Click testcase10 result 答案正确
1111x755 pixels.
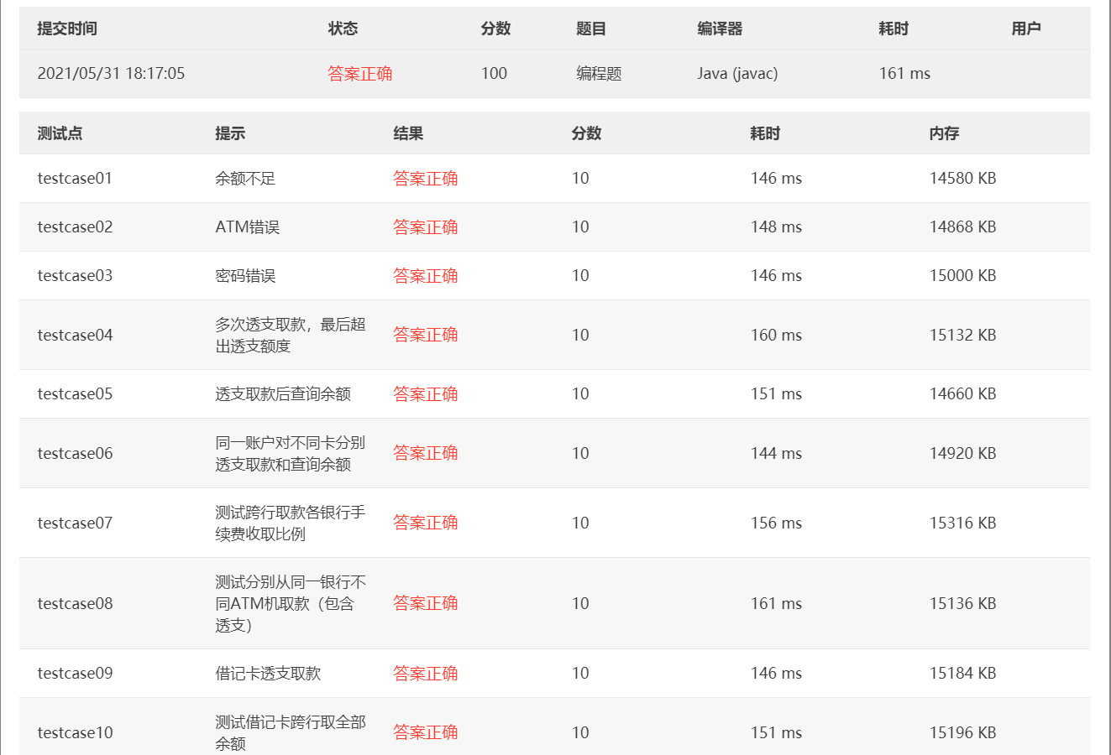coord(426,732)
